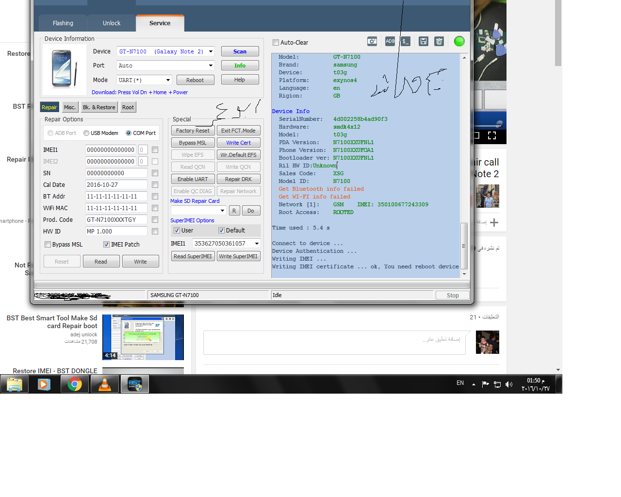This screenshot has height=497, width=621.
Task: Open the Port dropdown
Action: click(x=211, y=66)
